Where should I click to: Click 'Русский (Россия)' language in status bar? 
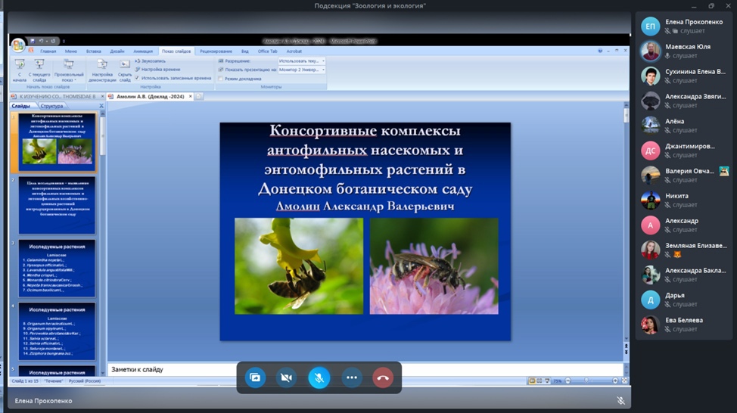[x=85, y=381]
